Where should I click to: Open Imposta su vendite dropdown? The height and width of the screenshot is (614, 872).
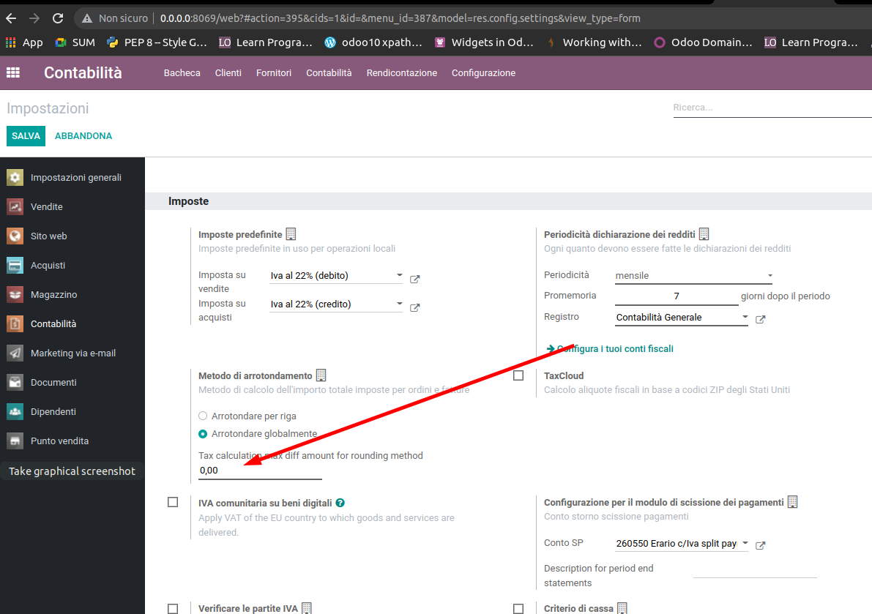(x=337, y=276)
